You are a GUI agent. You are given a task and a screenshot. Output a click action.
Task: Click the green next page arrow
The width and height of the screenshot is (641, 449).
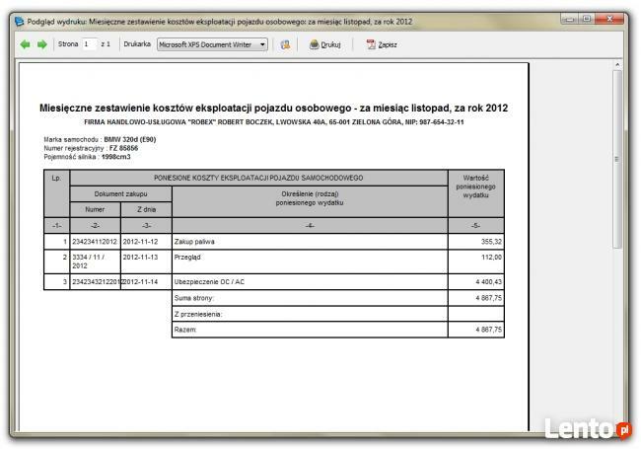(41, 44)
